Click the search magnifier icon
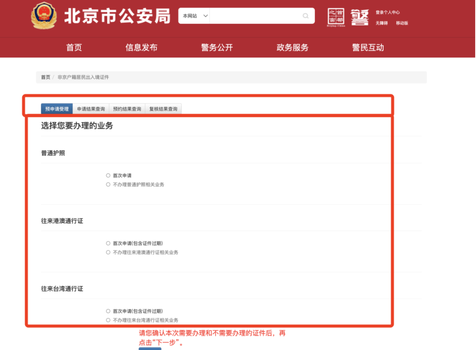The height and width of the screenshot is (350, 476). pyautogui.click(x=305, y=16)
